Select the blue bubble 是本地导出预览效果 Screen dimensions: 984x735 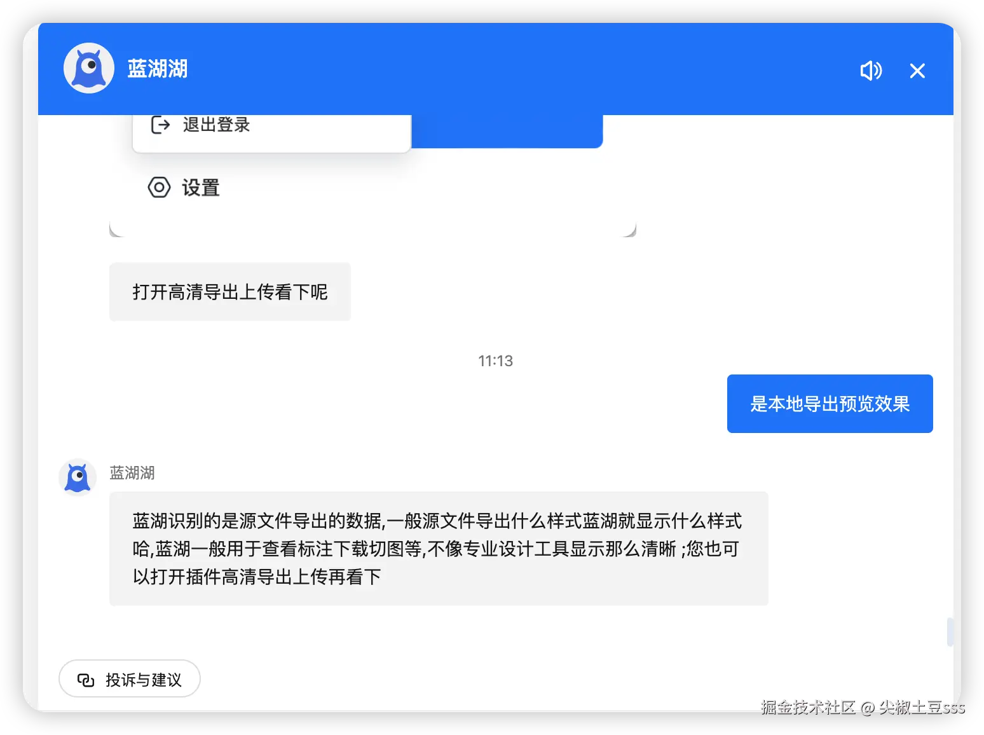click(x=830, y=404)
